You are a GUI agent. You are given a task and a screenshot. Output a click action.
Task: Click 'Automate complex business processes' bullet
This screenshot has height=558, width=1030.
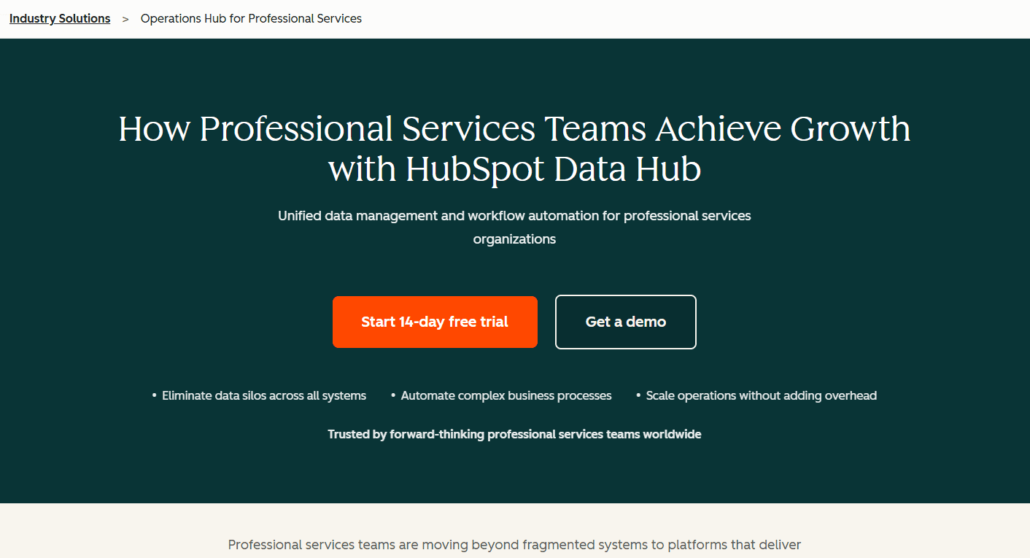coord(506,395)
